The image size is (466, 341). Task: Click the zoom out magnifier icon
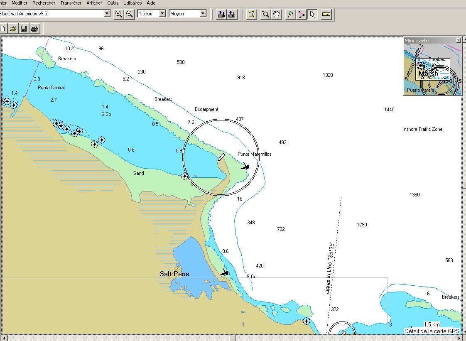(x=130, y=14)
